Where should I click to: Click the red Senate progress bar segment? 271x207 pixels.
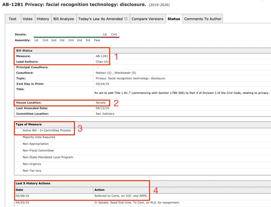coord(110,37)
